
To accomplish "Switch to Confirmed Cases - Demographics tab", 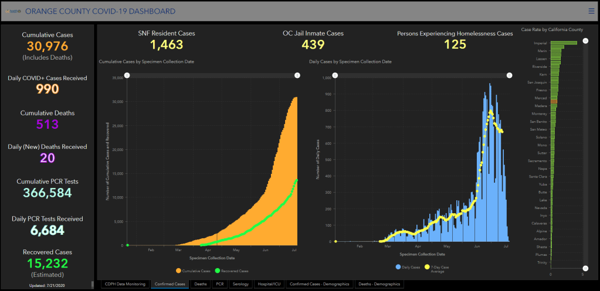I will click(x=320, y=284).
